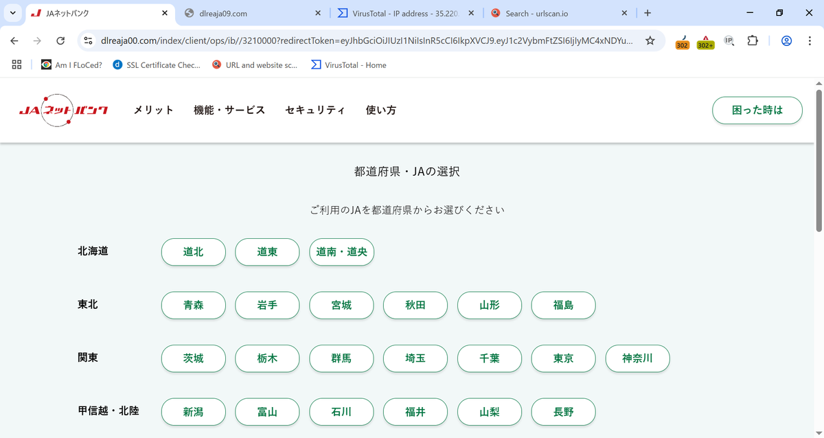This screenshot has width=824, height=438.
Task: Choose 秋田 prefecture
Action: pyautogui.click(x=415, y=306)
